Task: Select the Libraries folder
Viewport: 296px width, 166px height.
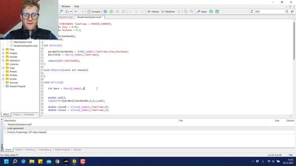Action: point(14,64)
